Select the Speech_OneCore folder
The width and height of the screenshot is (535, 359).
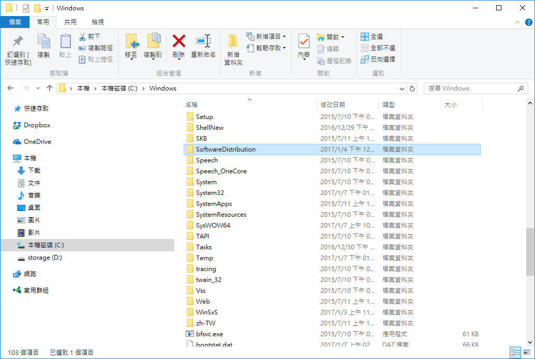[x=332, y=171]
